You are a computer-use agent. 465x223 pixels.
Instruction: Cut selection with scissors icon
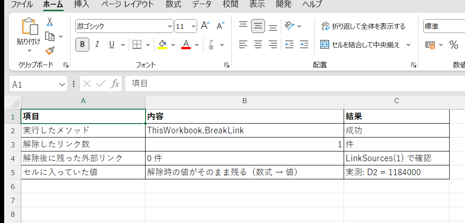tap(50, 22)
